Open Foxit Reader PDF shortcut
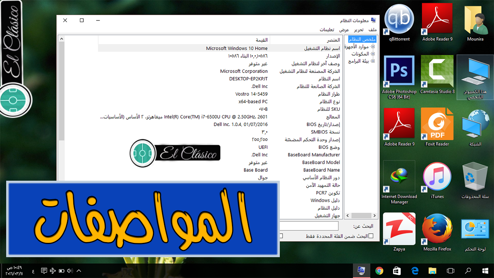The height and width of the screenshot is (278, 494). coord(437,127)
